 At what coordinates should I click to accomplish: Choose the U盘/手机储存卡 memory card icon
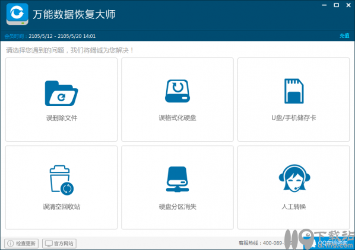[x=294, y=91]
